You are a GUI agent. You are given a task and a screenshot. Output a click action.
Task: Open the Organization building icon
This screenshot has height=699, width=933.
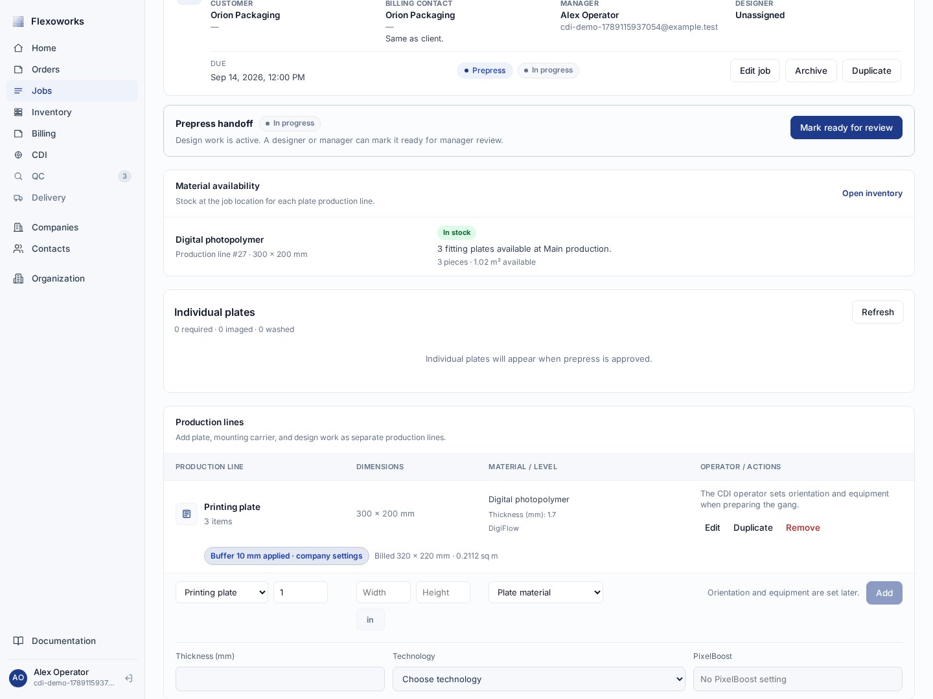18,278
